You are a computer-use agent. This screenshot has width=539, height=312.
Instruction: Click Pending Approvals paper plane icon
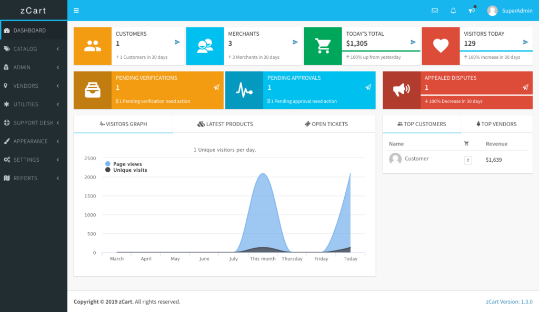(x=368, y=87)
